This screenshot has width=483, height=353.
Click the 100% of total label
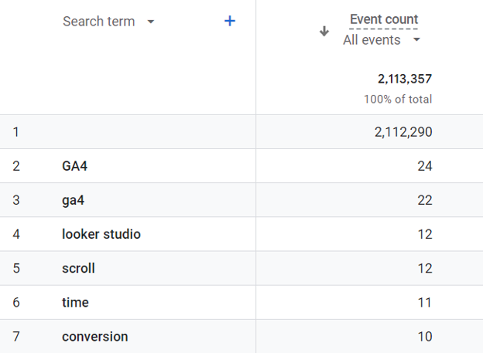[398, 100]
